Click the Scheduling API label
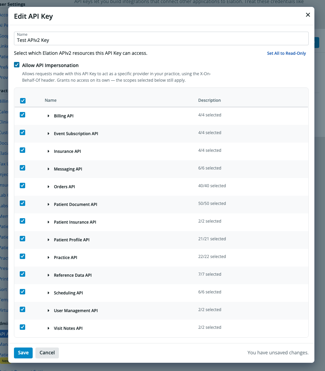The height and width of the screenshot is (371, 325). [x=68, y=293]
